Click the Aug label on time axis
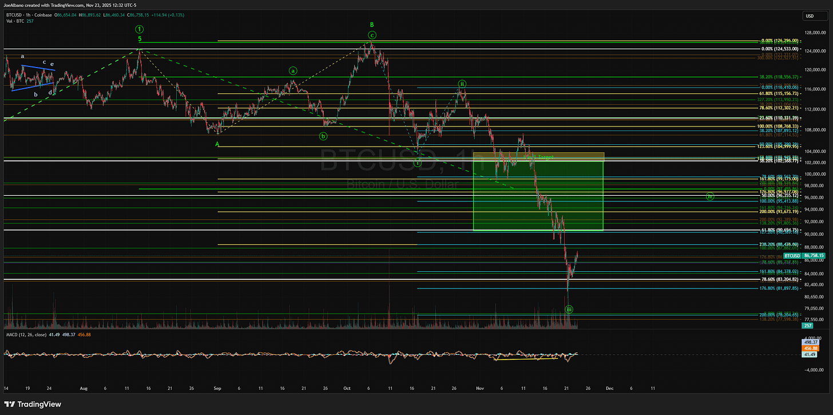Viewport: 833px width, 415px height. coord(84,388)
